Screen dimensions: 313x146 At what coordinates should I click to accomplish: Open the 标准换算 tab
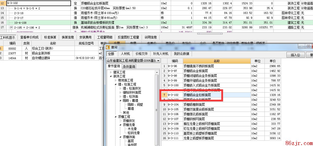(x=50, y=37)
